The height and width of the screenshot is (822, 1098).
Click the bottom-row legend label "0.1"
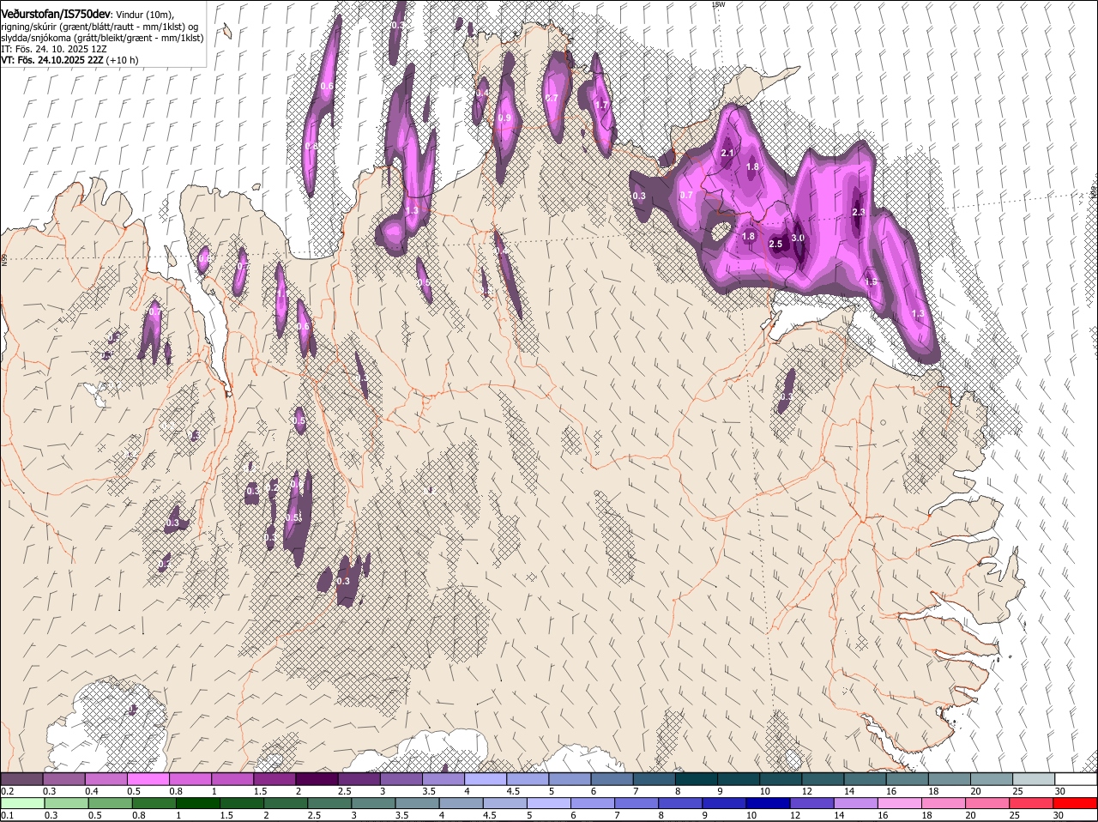tap(8, 815)
